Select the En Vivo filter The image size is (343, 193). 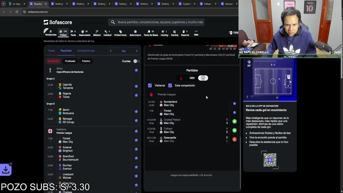[x=53, y=61]
